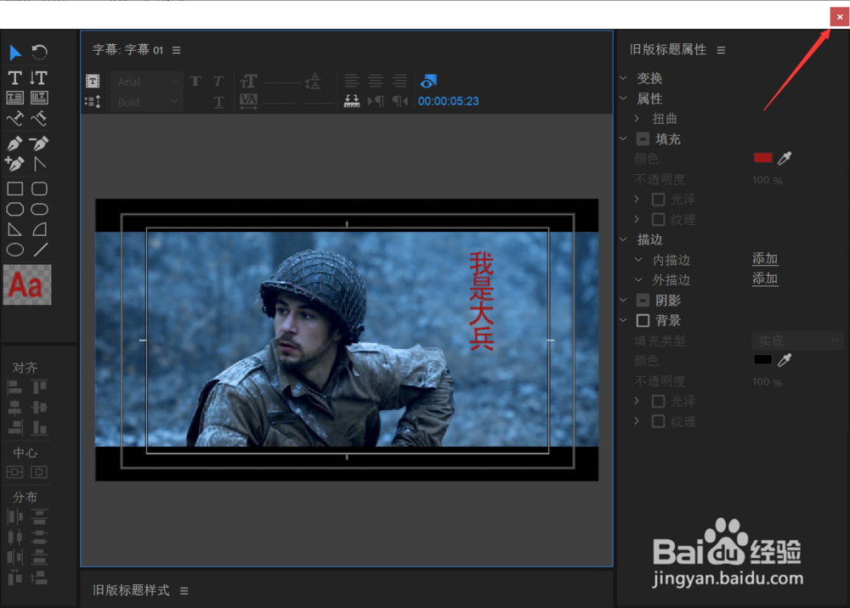Screen dimensions: 850x608
Task: Toggle Show Background Video eye icon
Action: click(428, 82)
